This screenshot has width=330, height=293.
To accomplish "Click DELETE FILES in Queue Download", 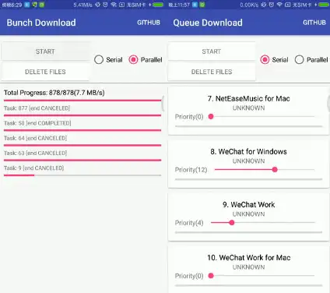I will pos(212,72).
